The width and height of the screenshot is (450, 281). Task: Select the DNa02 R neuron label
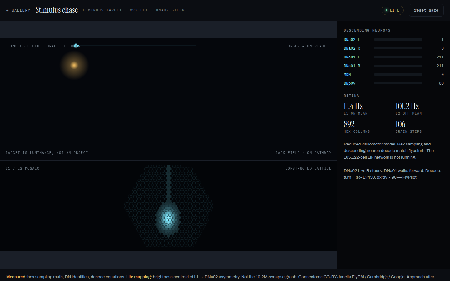(x=352, y=48)
